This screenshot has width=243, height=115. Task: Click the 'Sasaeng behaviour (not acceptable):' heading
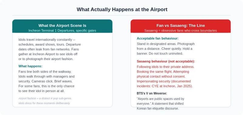click(166, 61)
